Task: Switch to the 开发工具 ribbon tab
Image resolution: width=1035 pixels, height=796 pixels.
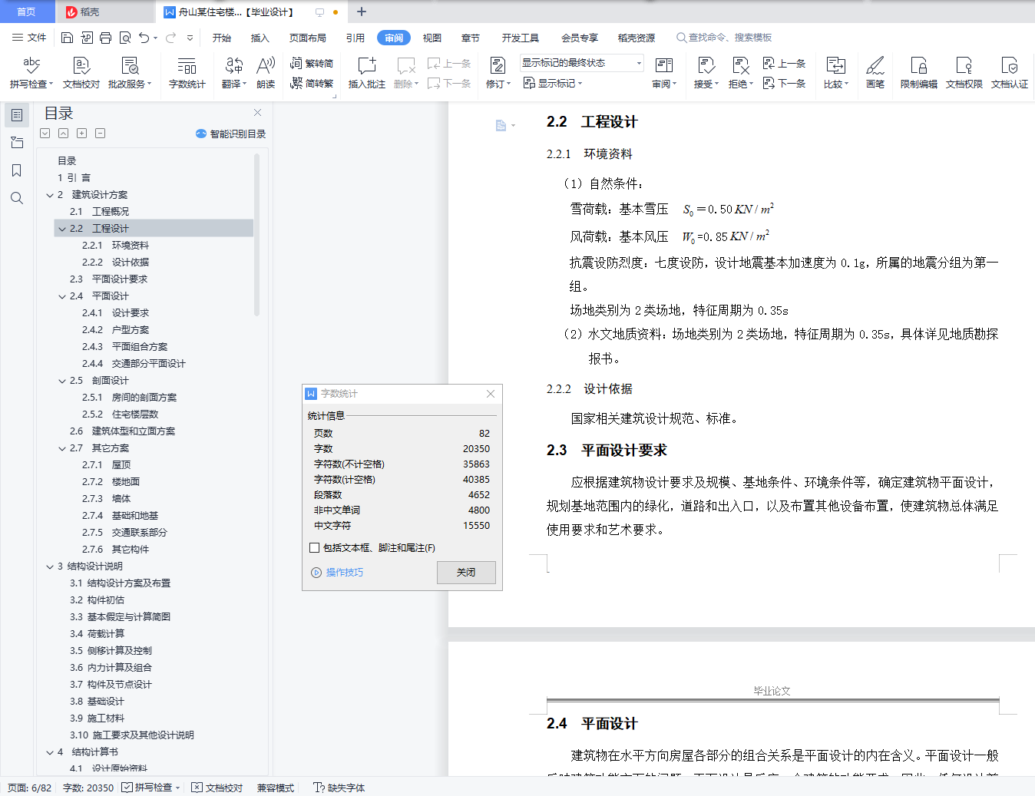Action: point(521,38)
